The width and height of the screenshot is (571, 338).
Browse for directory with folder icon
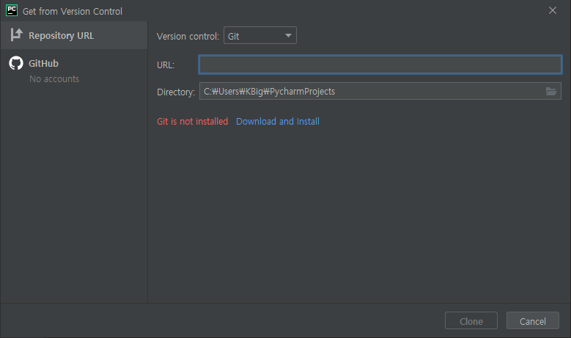551,91
